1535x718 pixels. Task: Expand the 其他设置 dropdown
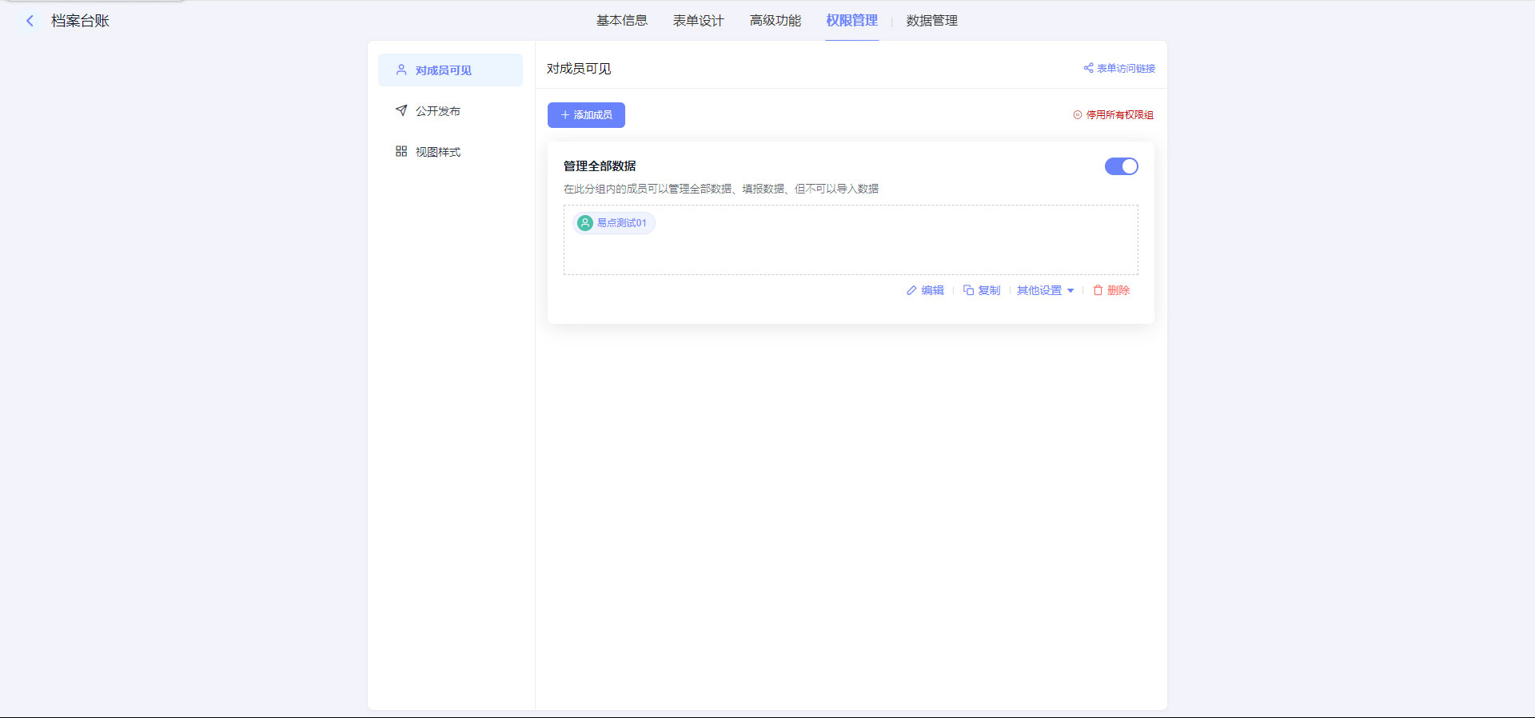coord(1045,290)
